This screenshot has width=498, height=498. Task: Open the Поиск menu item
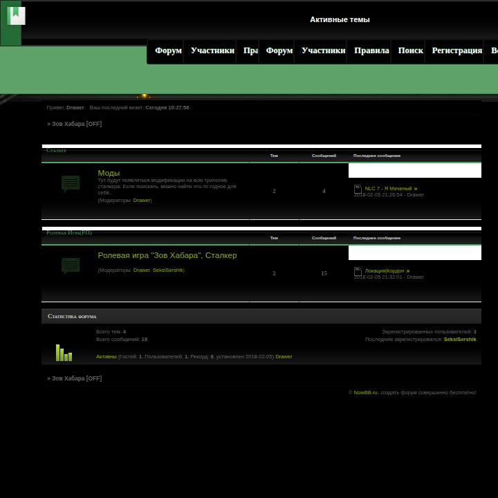click(411, 50)
